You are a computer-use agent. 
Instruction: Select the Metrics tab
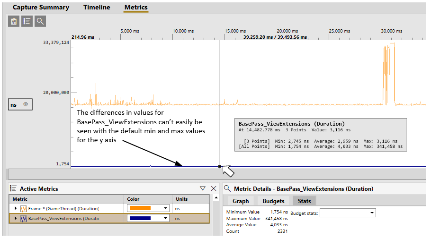(x=136, y=8)
